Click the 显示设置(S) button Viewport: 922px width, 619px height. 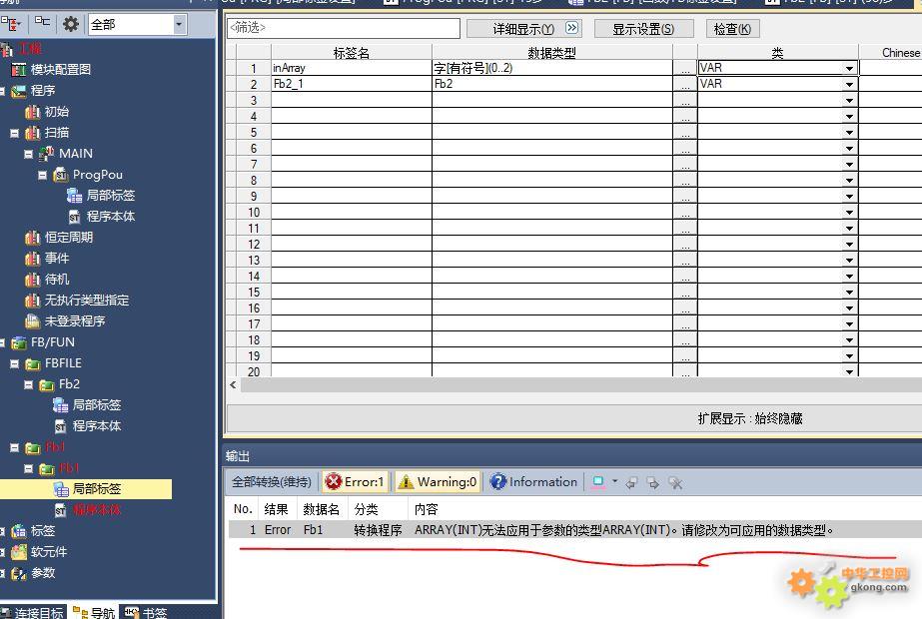pyautogui.click(x=642, y=29)
